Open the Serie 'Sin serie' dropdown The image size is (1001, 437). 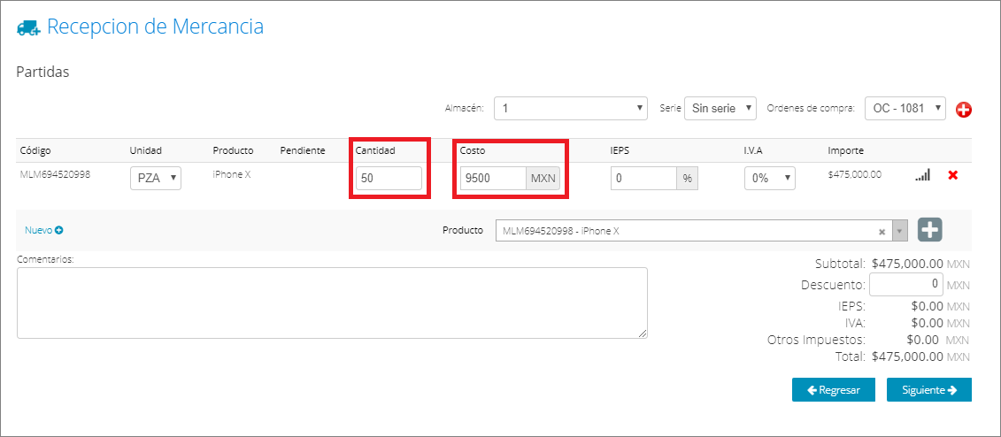pyautogui.click(x=720, y=109)
